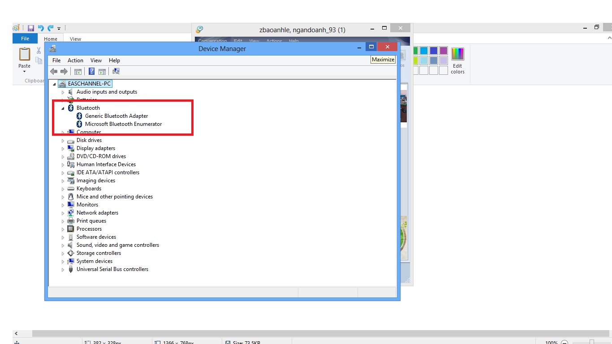Click Back arrow in Device Manager toolbar
612x344 pixels.
click(54, 71)
